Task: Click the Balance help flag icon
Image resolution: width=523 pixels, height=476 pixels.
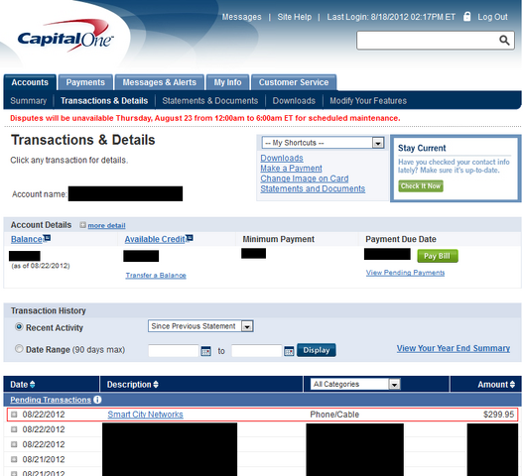Action: point(47,238)
